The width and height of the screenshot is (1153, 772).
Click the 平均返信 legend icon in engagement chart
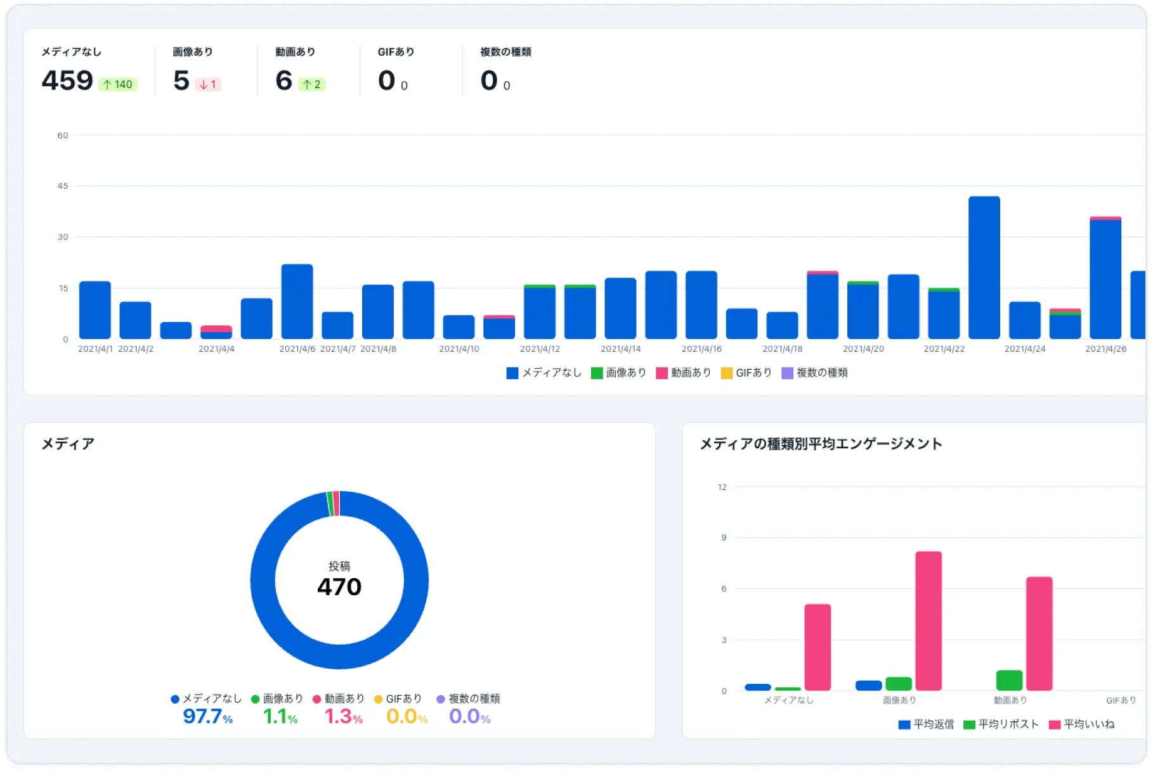(x=903, y=723)
